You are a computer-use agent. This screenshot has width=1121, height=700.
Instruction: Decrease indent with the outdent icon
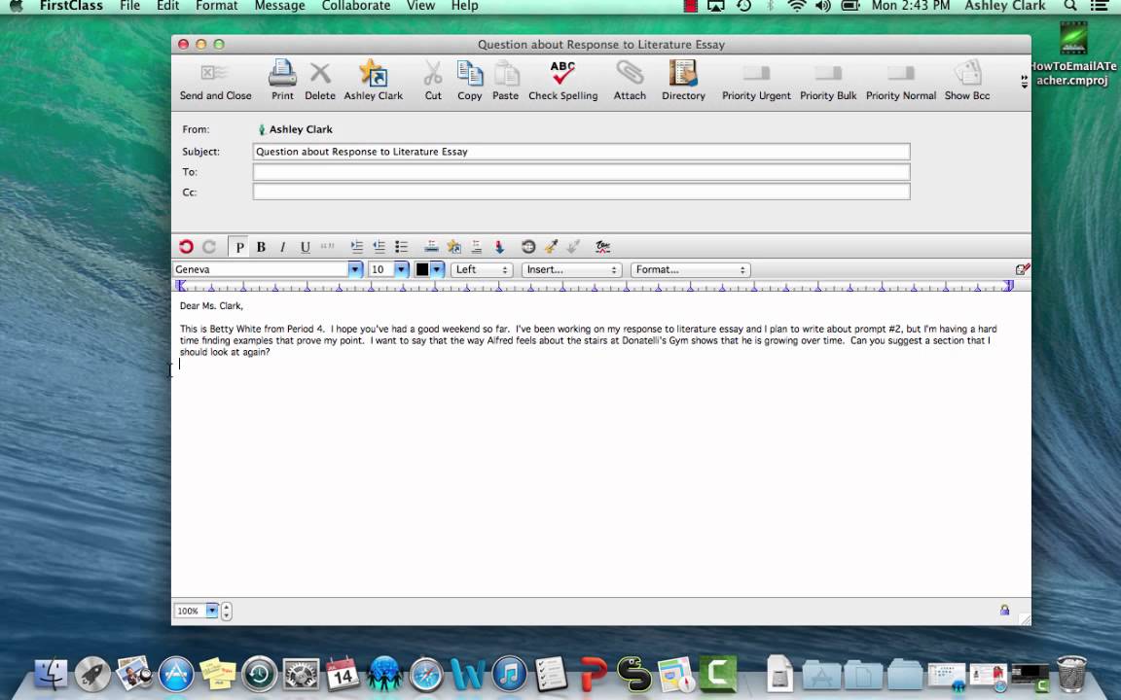379,246
